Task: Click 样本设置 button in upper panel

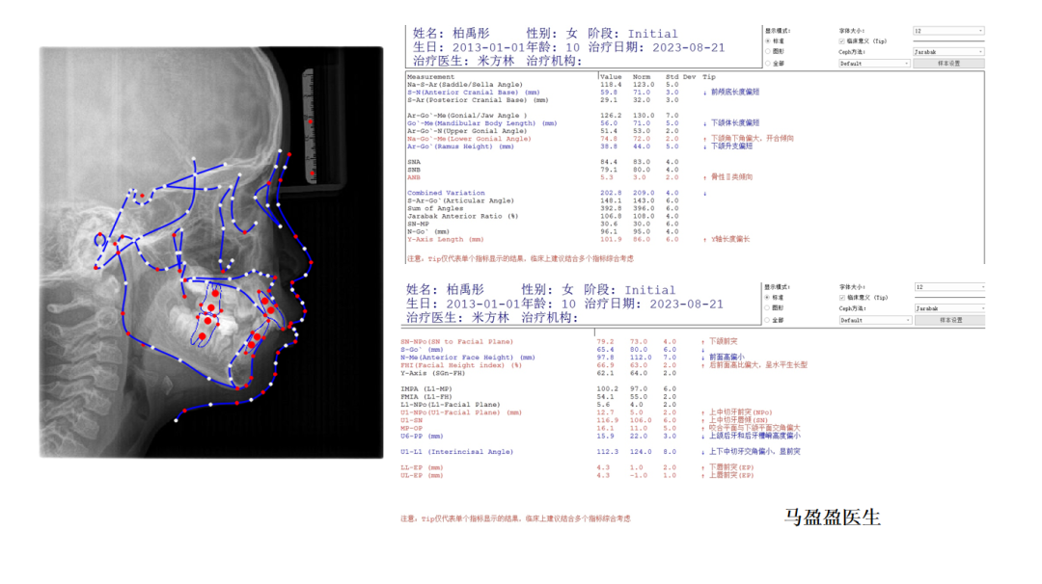Action: point(948,63)
